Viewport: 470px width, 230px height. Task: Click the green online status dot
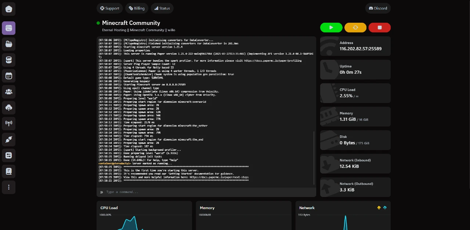98,23
